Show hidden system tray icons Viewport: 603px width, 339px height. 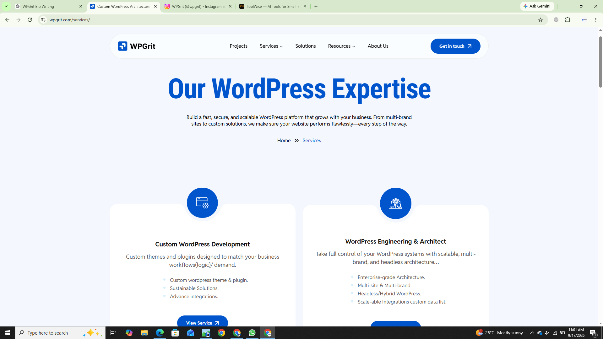coord(532,333)
